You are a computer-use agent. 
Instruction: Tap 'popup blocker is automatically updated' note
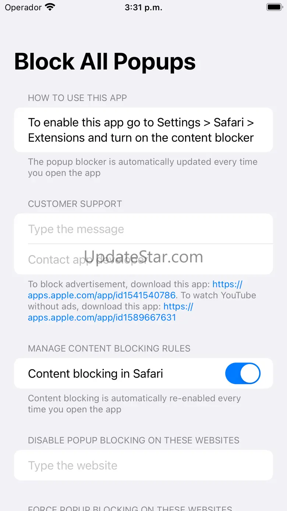(143, 167)
